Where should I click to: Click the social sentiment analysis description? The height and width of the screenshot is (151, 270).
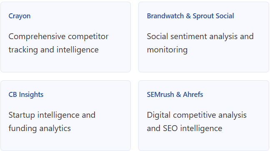[x=200, y=43]
